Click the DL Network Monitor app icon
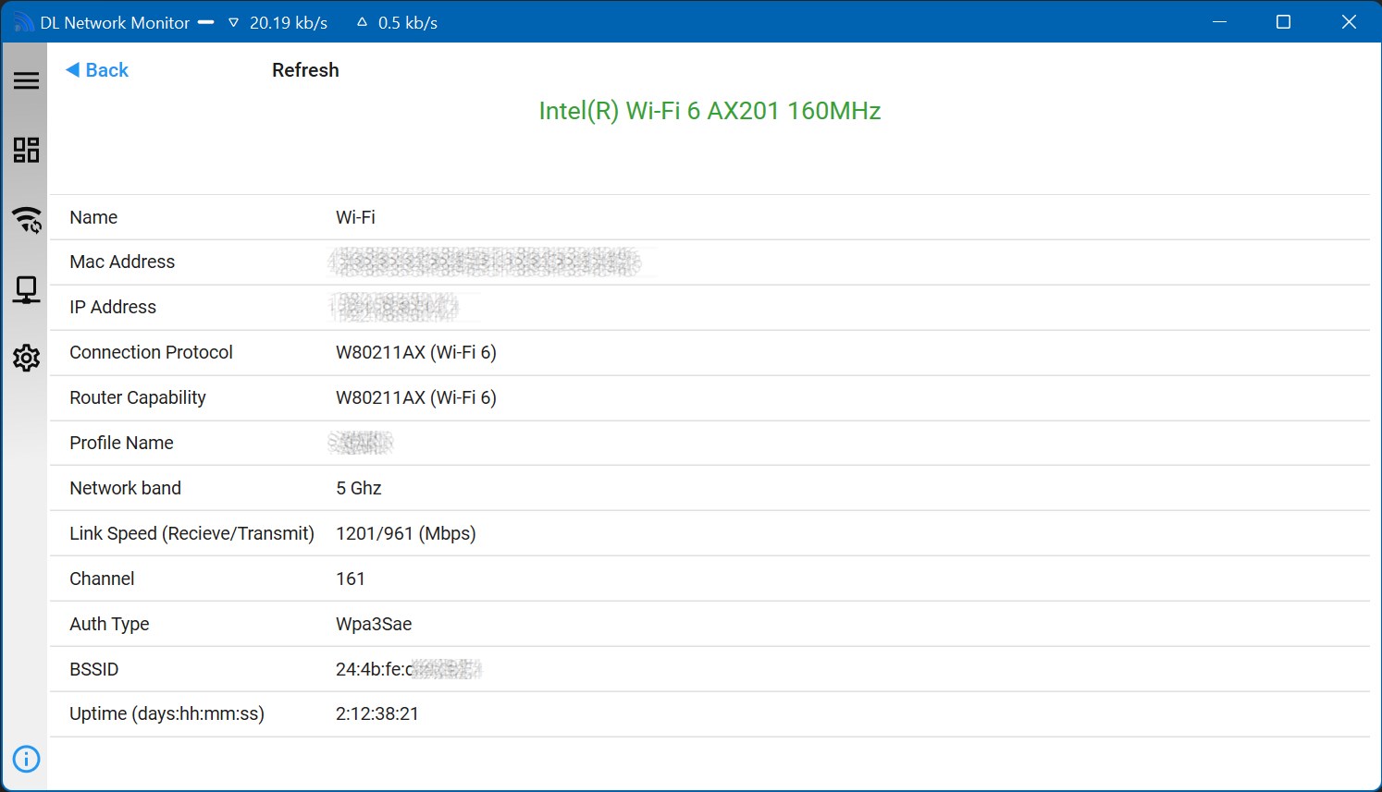Screen dimensions: 1382x792 click(x=23, y=22)
